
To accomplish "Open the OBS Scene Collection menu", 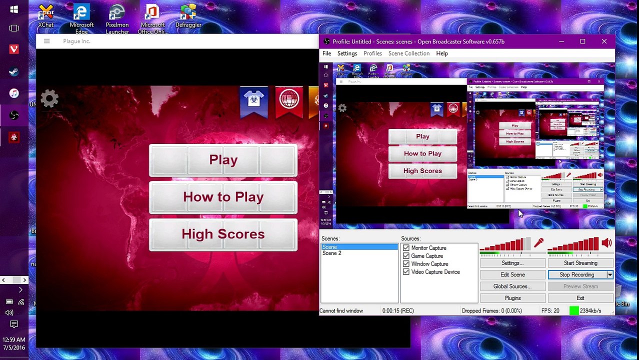I will click(409, 53).
